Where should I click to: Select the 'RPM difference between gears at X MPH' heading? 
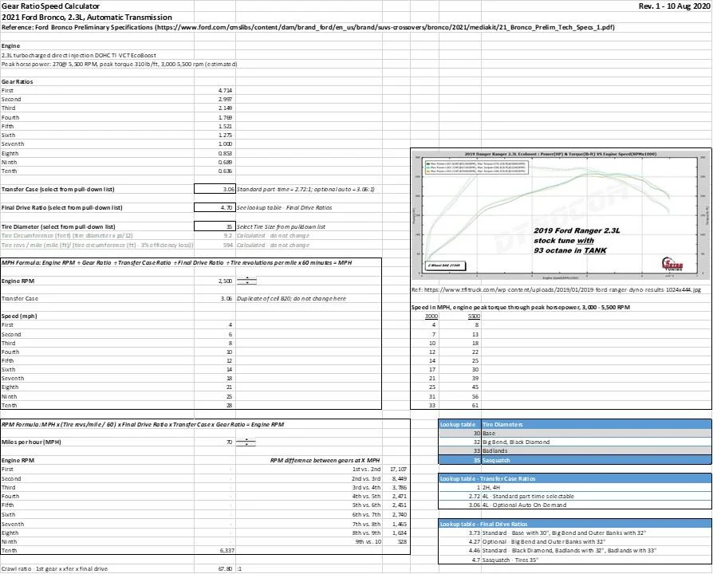click(325, 460)
